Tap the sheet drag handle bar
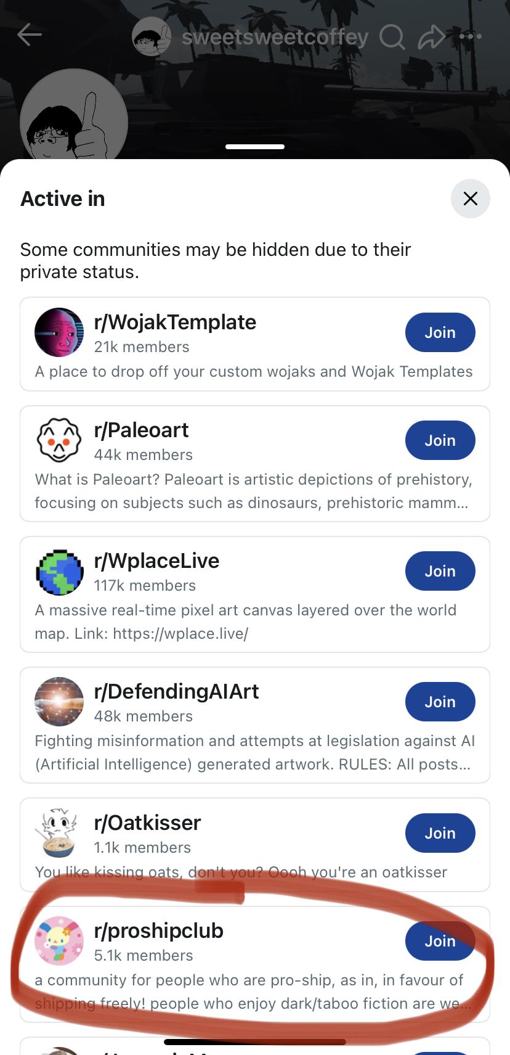Image resolution: width=510 pixels, height=1055 pixels. [x=255, y=147]
